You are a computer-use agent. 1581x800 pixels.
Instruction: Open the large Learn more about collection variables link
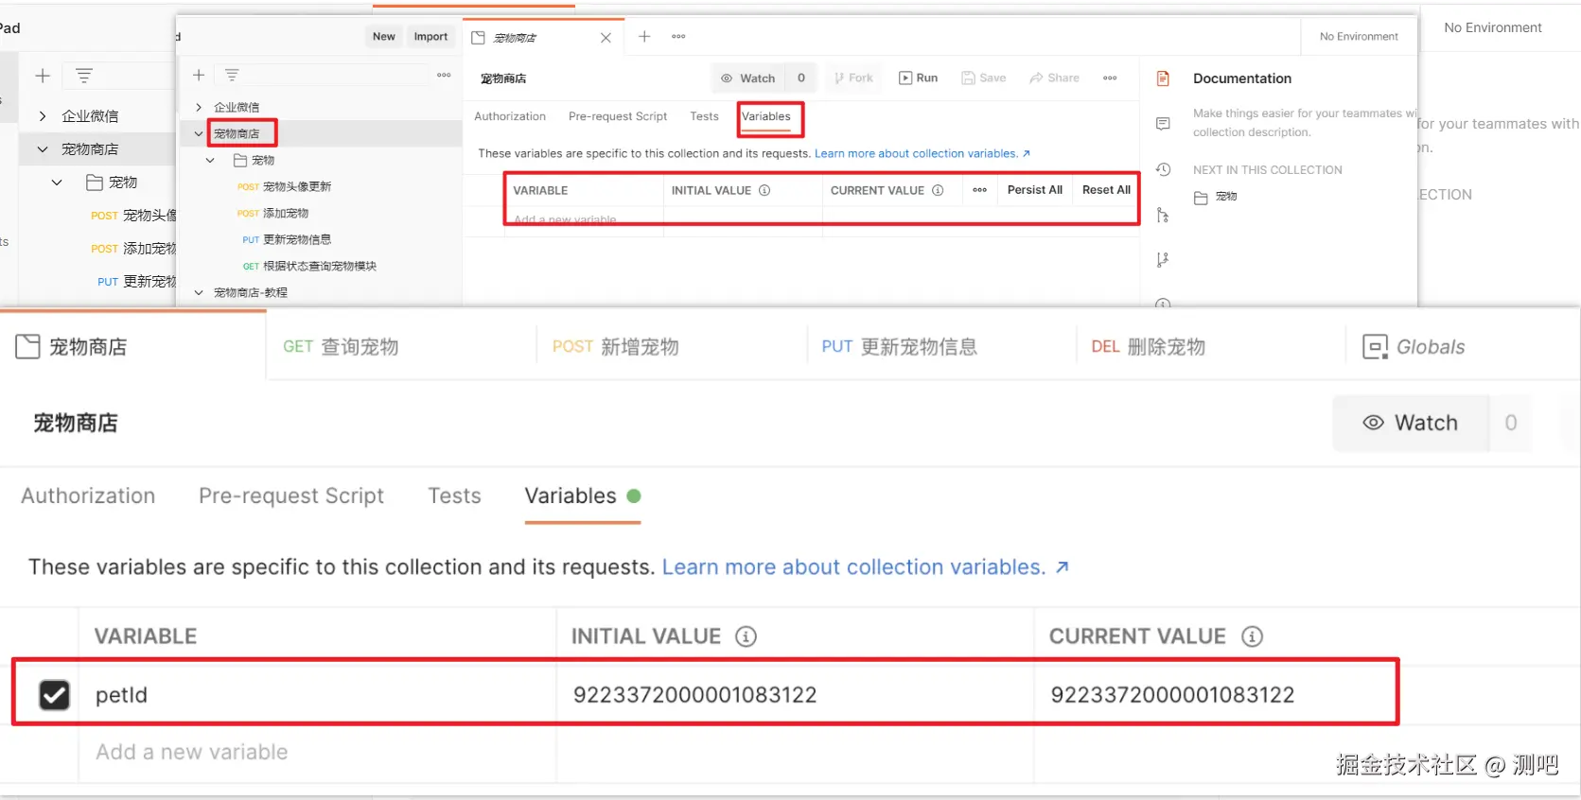pos(866,566)
